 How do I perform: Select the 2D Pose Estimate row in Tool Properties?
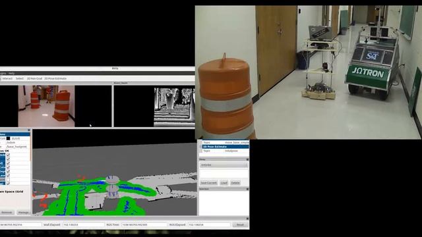pos(226,147)
